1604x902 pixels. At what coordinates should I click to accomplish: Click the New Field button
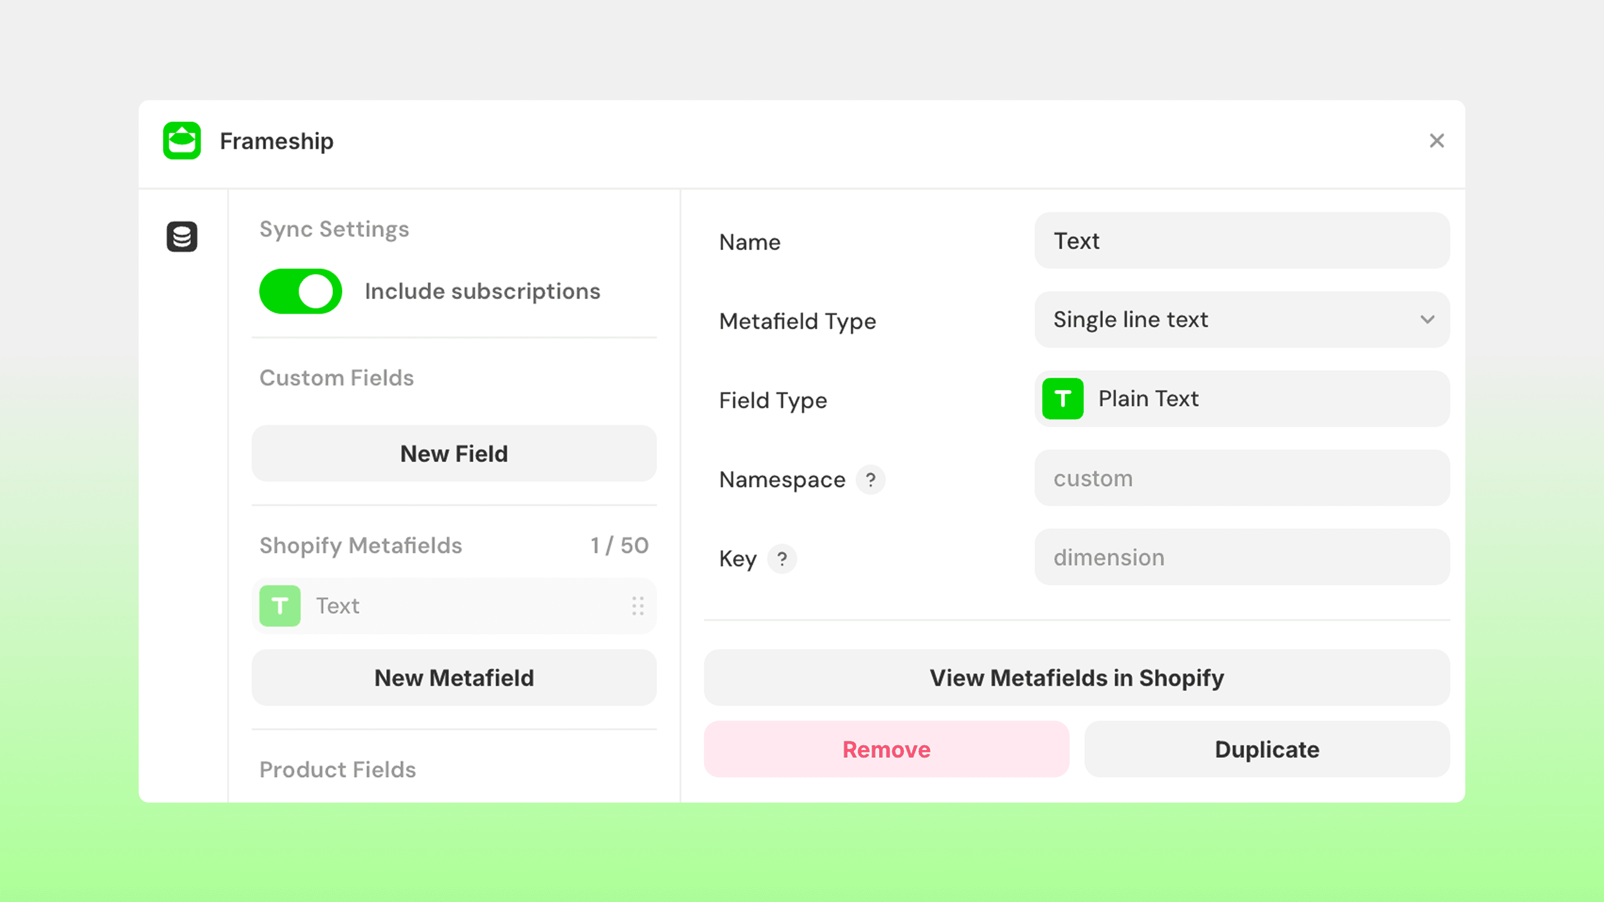click(454, 454)
